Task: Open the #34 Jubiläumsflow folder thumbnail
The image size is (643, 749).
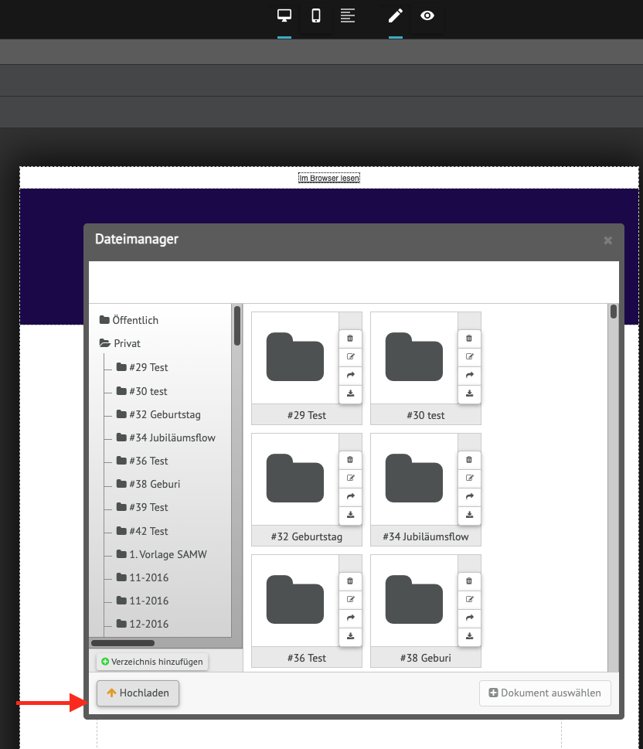Action: [414, 478]
